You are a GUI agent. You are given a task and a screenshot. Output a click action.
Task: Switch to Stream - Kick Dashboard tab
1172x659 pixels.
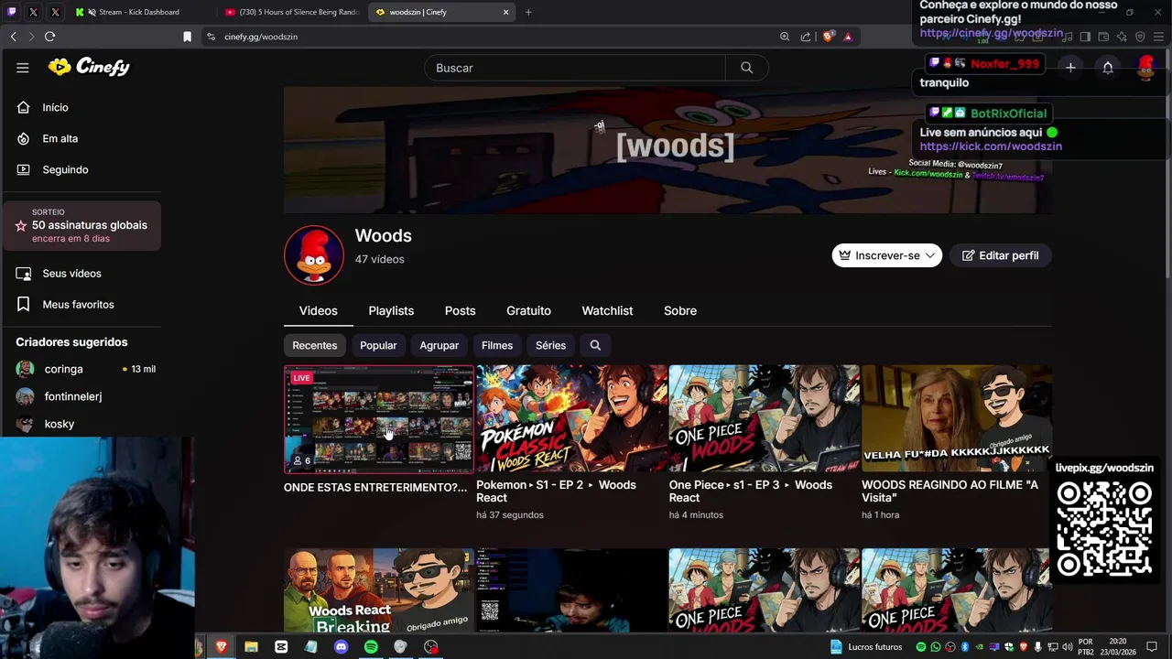pyautogui.click(x=137, y=12)
